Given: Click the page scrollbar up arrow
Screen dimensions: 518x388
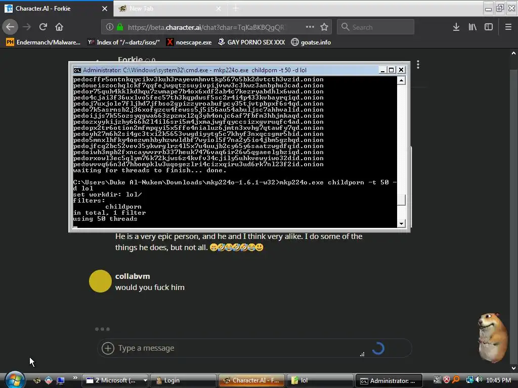Looking at the screenshot, I should 514,53.
